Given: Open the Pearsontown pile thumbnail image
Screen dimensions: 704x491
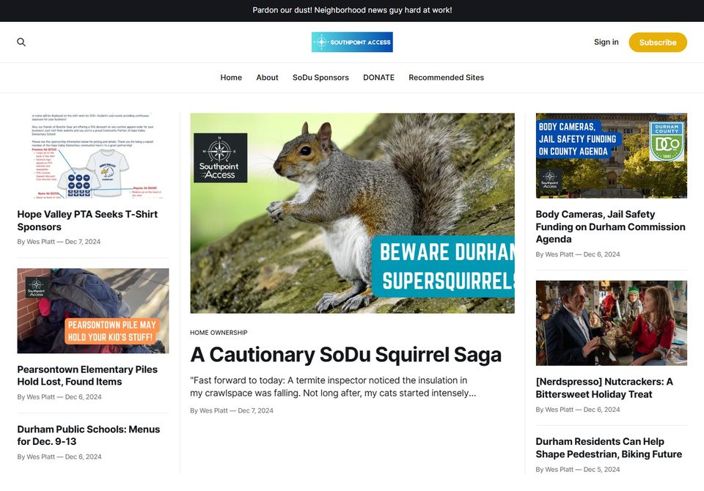Looking at the screenshot, I should tap(93, 311).
